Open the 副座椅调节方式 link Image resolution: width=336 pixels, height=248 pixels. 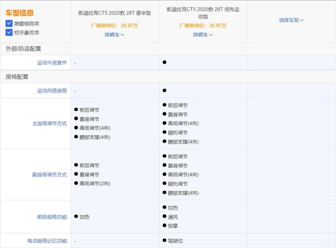[x=50, y=175]
